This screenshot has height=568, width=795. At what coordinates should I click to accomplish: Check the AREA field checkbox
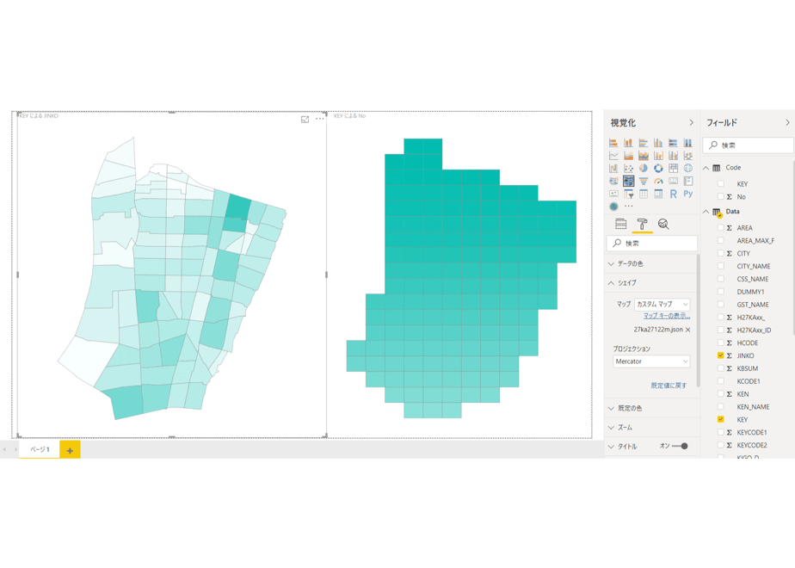720,228
